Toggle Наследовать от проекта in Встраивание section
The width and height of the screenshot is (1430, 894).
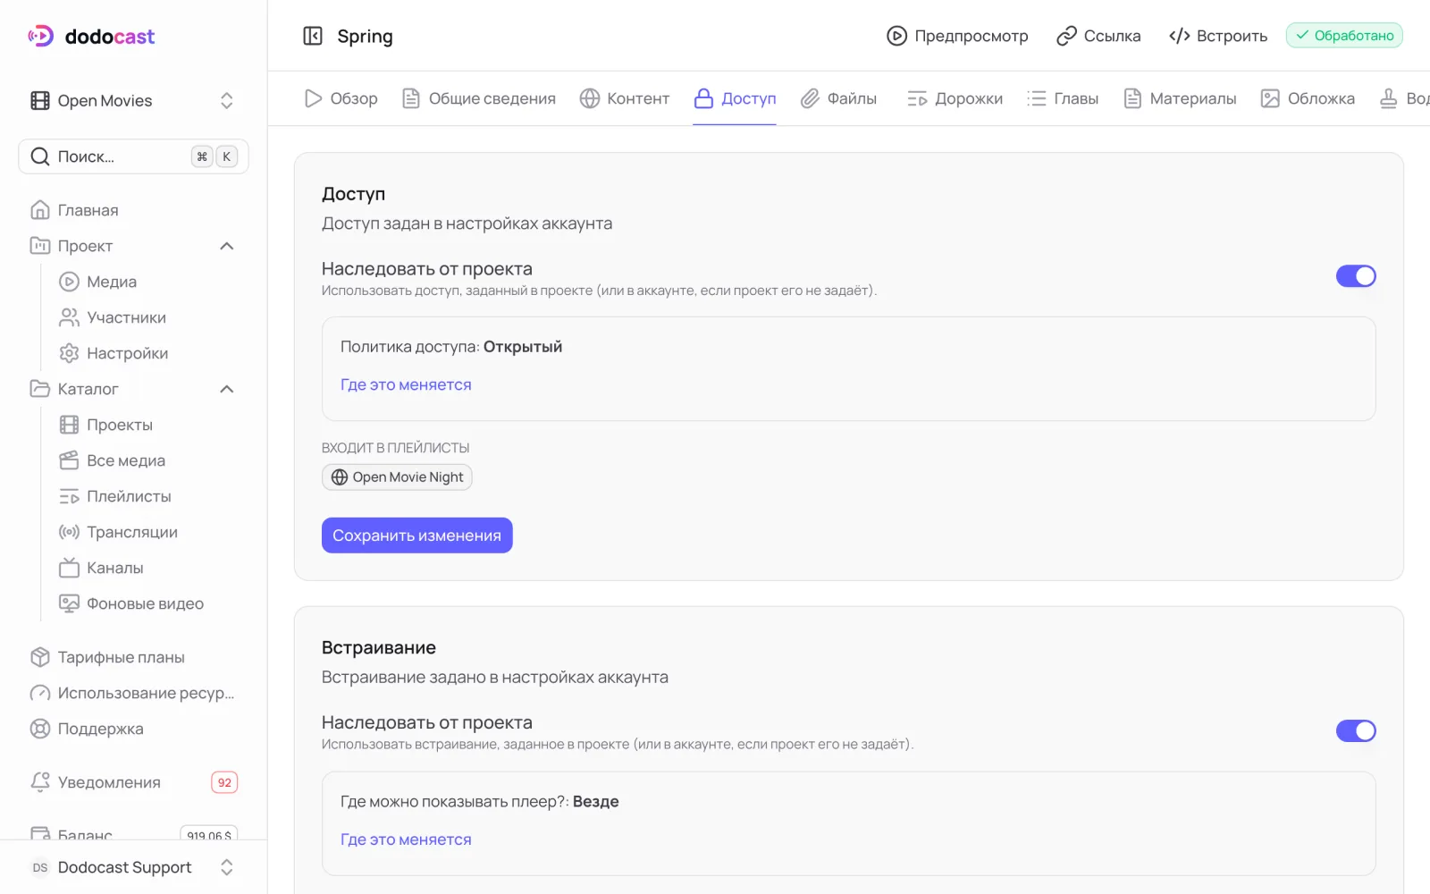point(1356,730)
